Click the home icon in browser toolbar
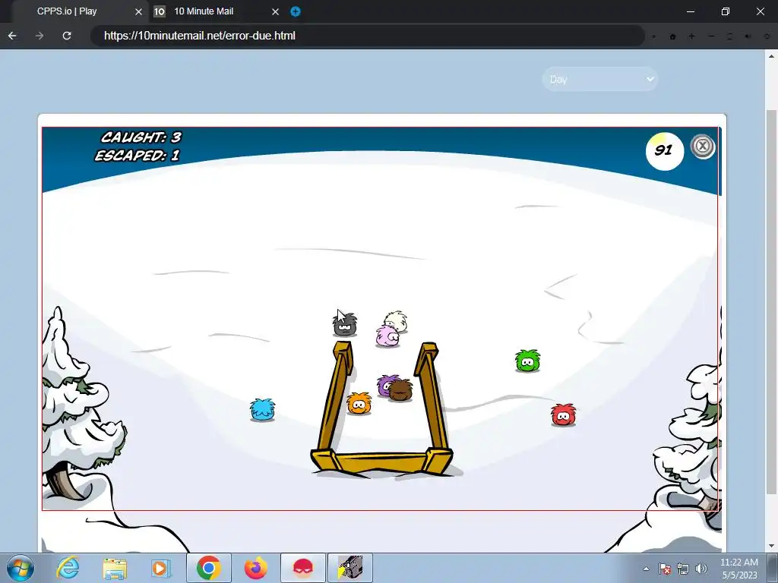The image size is (778, 583). pyautogui.click(x=673, y=36)
